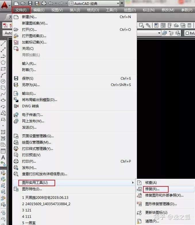The height and width of the screenshot is (225, 195).
Task: Select the Circle draw tool
Action: (3, 81)
